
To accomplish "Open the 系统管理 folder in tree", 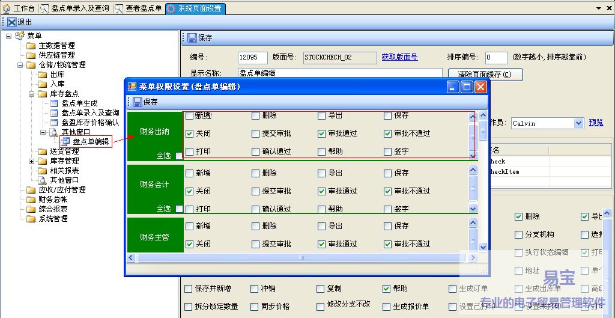I will [53, 219].
